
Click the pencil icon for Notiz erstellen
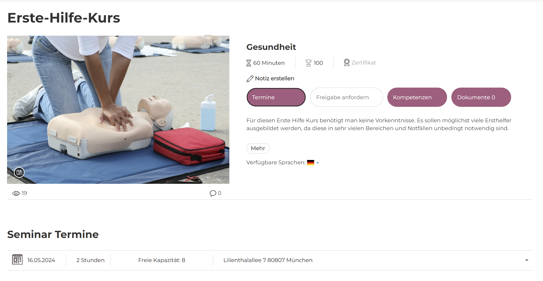[x=250, y=79]
